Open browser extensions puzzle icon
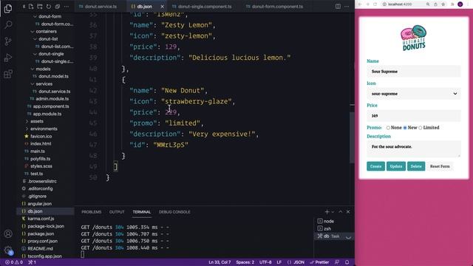This screenshot has height=266, width=473. tap(452, 4)
